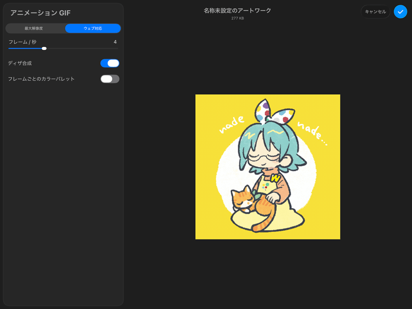Viewport: 412px width, 309px height.
Task: Confirm export with the blue checkmark button
Action: pos(400,12)
